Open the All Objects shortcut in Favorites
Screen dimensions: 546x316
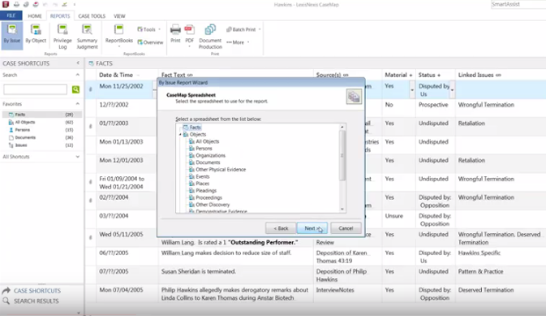(x=42, y=122)
